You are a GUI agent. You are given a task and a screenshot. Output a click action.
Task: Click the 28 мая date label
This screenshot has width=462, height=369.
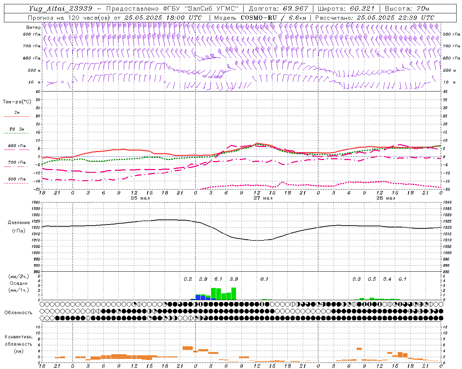pyautogui.click(x=385, y=198)
